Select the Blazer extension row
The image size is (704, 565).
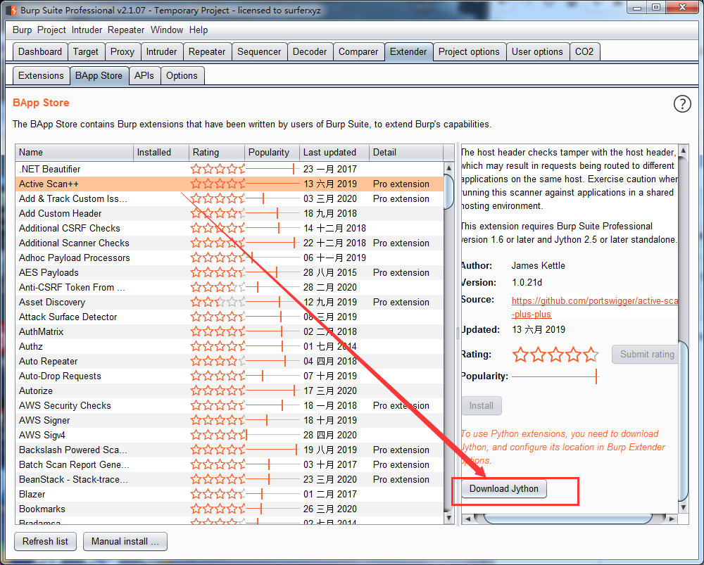230,495
